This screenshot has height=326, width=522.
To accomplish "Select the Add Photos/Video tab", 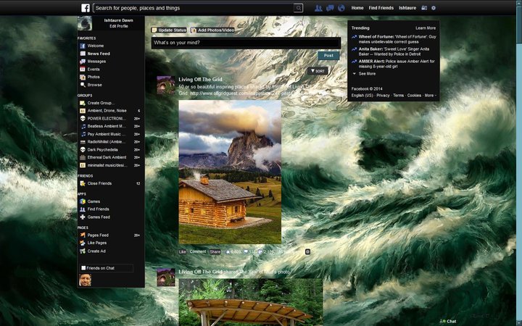I will point(212,30).
